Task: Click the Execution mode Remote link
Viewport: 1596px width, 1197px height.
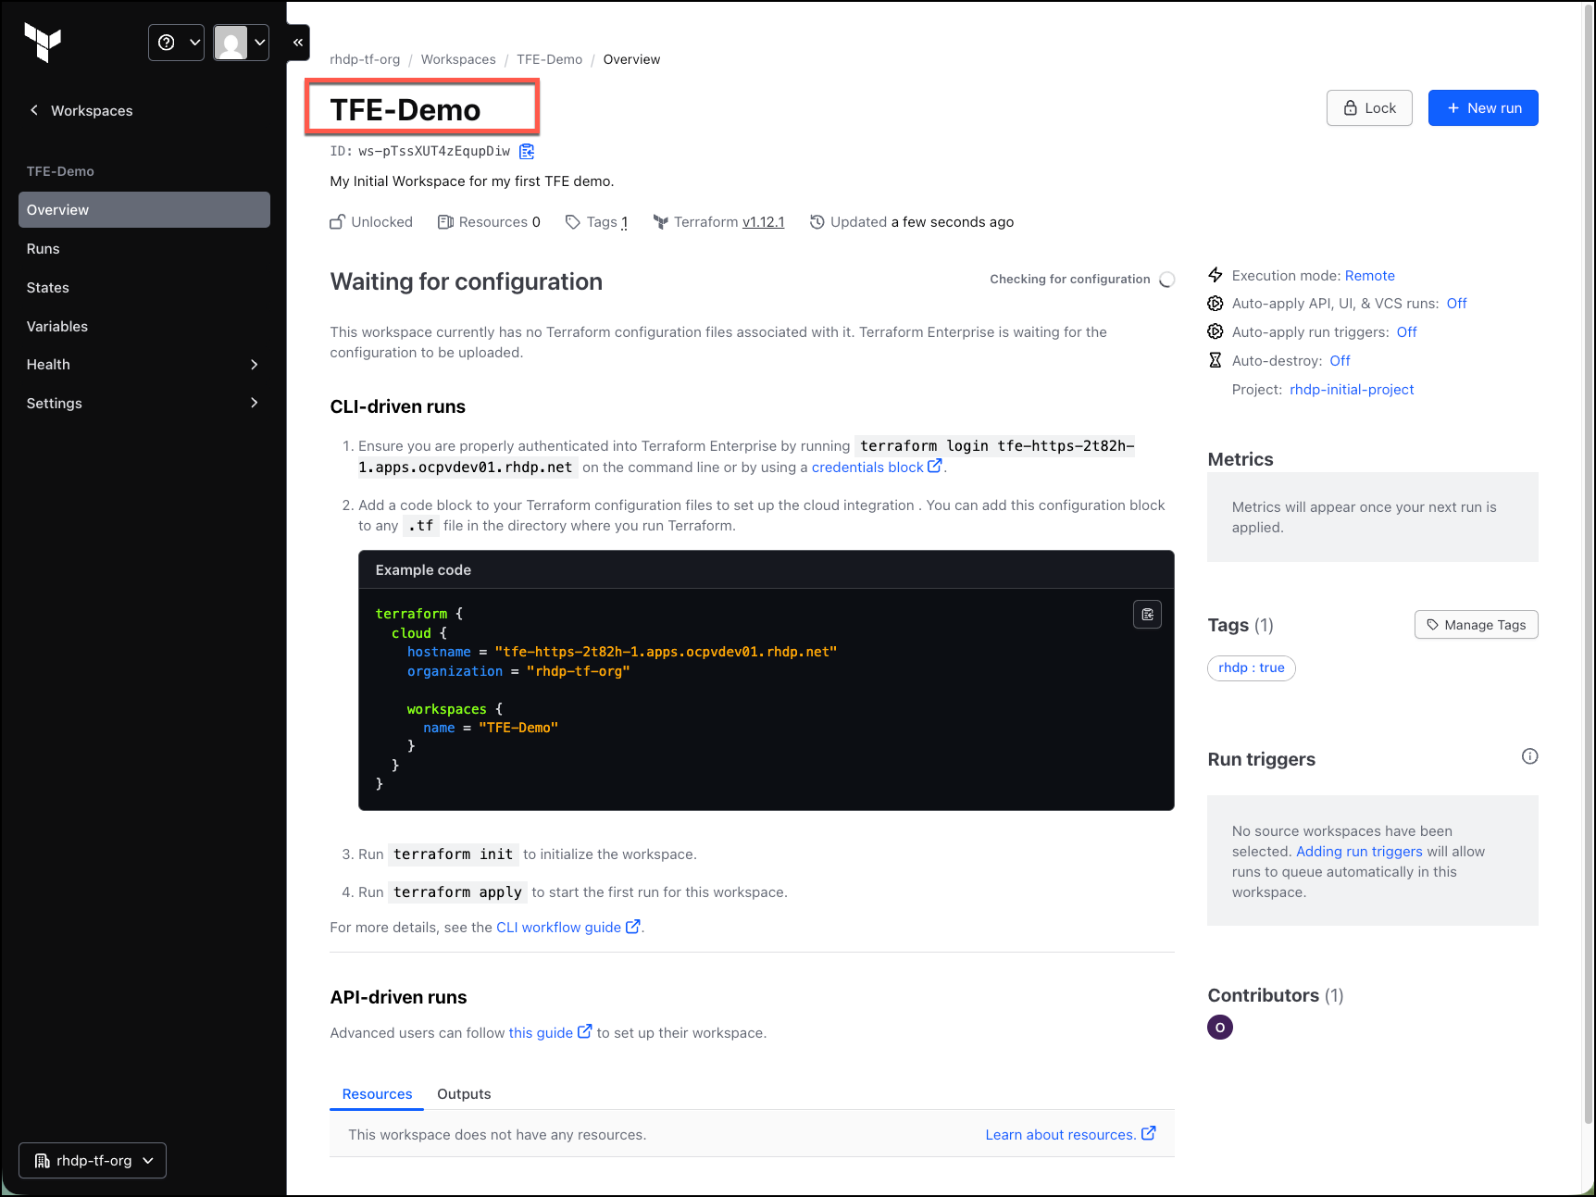Action: coord(1369,276)
